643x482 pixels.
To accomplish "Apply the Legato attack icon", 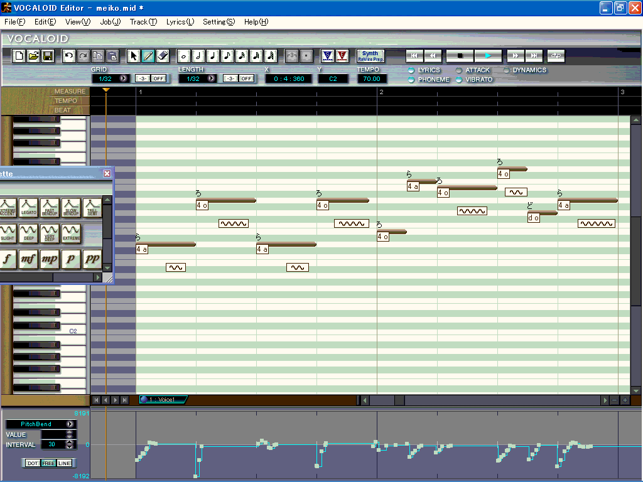I will click(x=28, y=208).
